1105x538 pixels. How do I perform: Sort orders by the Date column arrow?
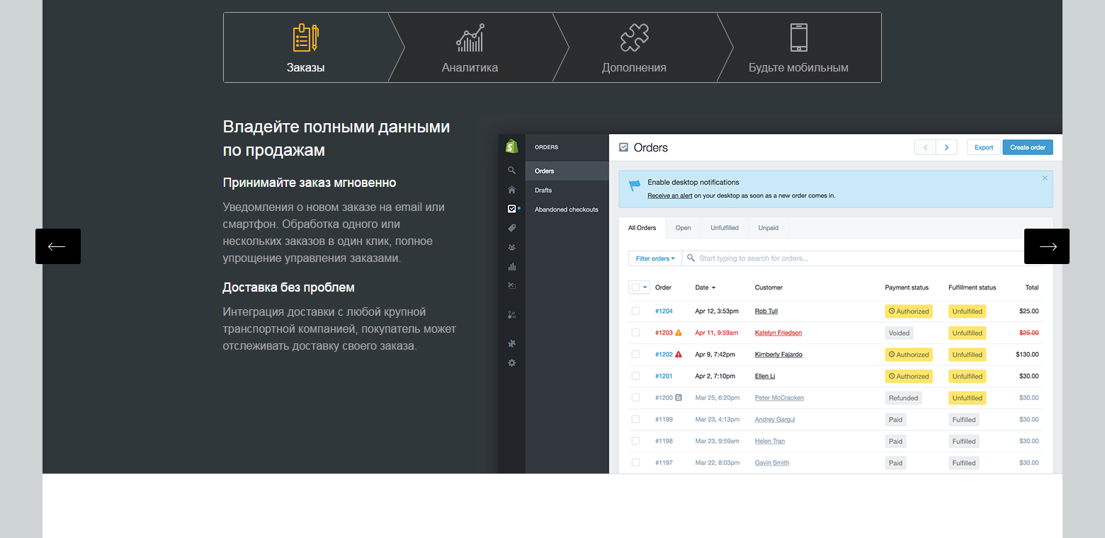point(713,288)
